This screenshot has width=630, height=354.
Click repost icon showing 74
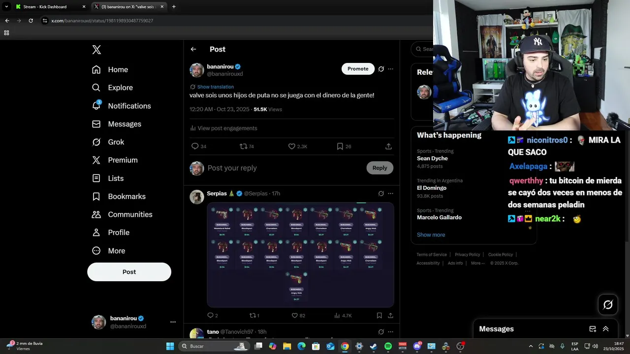coord(247,147)
